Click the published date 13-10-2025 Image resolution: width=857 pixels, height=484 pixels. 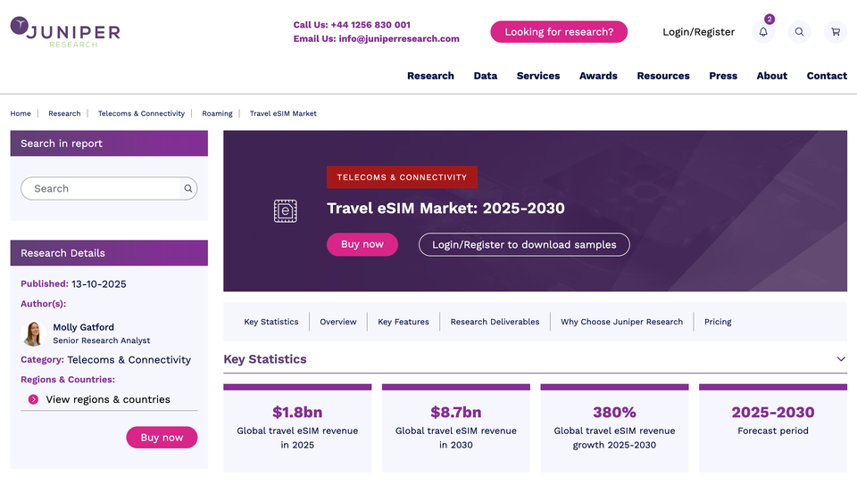[99, 283]
